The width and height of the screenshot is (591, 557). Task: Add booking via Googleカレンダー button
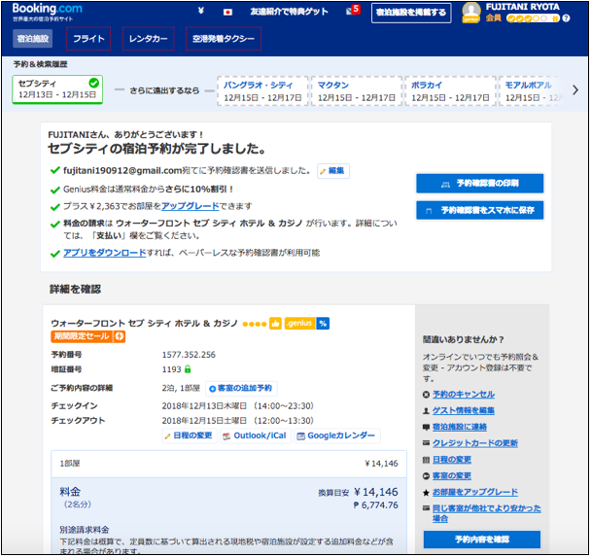[x=336, y=435]
